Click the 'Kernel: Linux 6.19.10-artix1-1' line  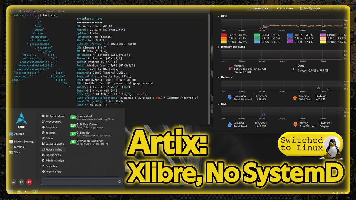(x=101, y=30)
